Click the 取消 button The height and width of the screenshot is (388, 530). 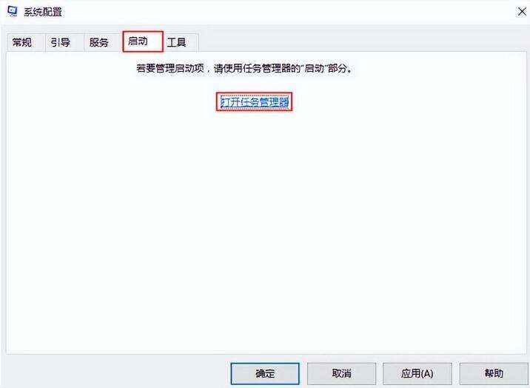click(341, 373)
